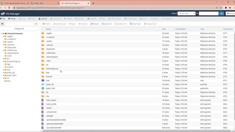Click the Restore toolbar icon
The width and height of the screenshot is (235, 132).
79,19
